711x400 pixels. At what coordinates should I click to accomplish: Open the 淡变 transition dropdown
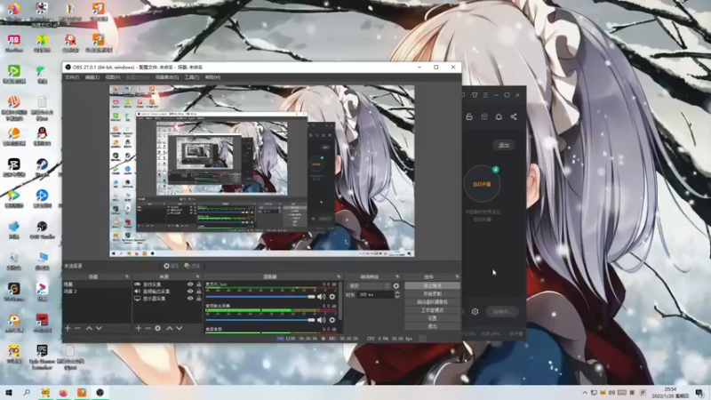pyautogui.click(x=369, y=285)
